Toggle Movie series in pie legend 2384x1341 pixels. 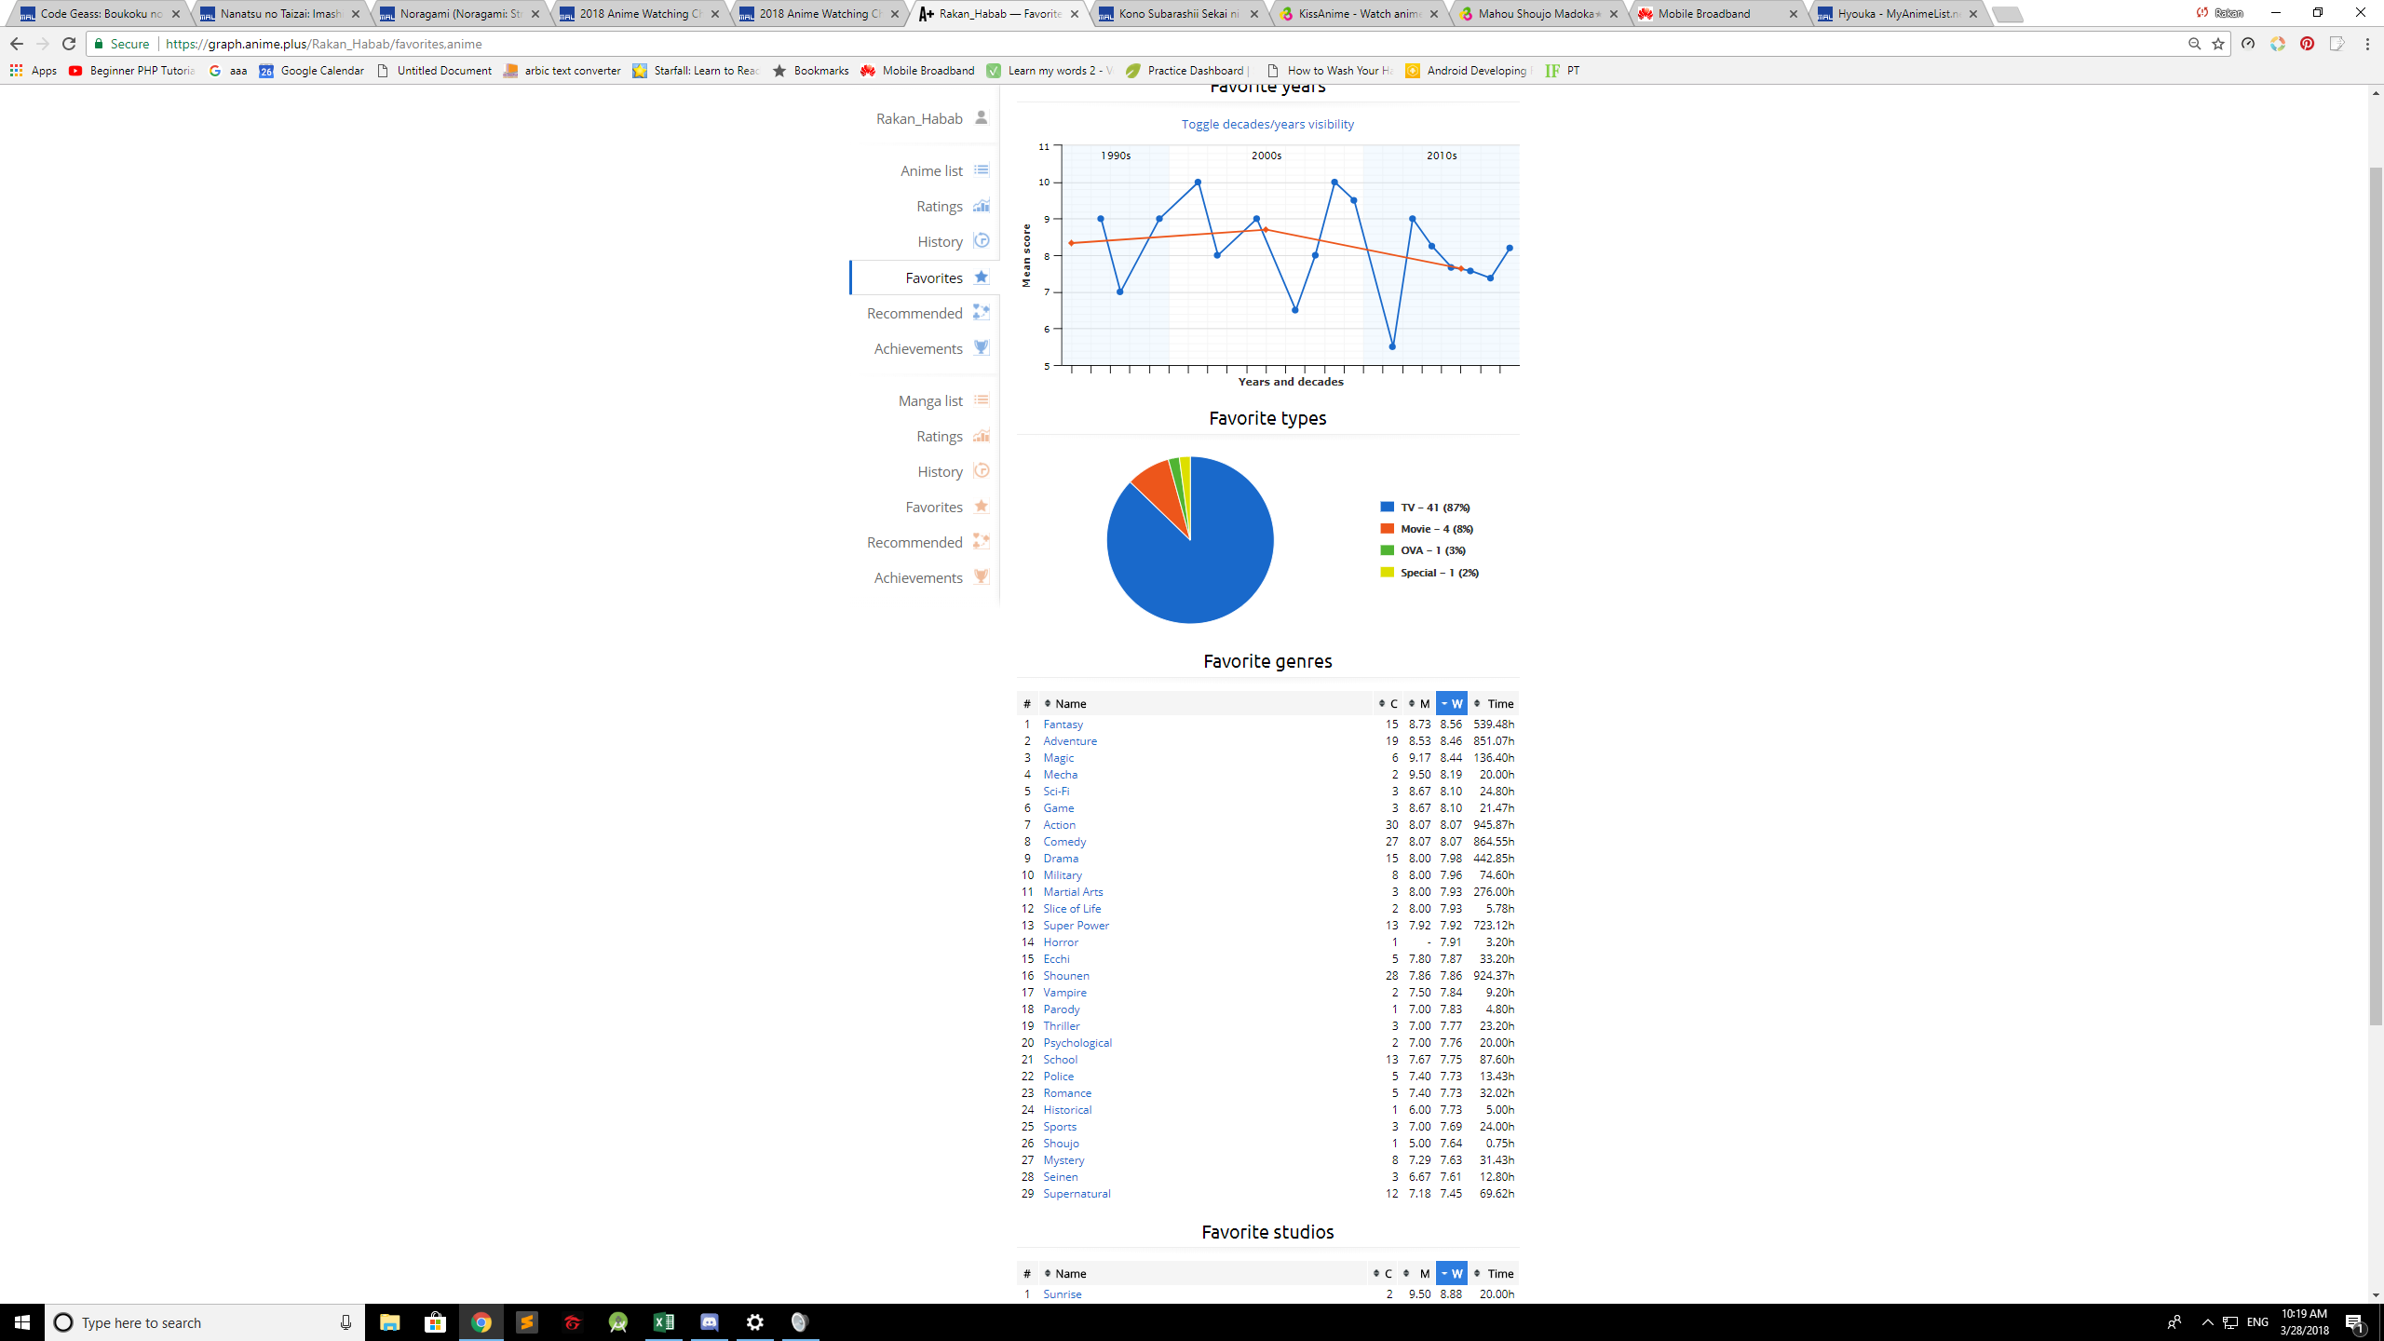(1436, 529)
